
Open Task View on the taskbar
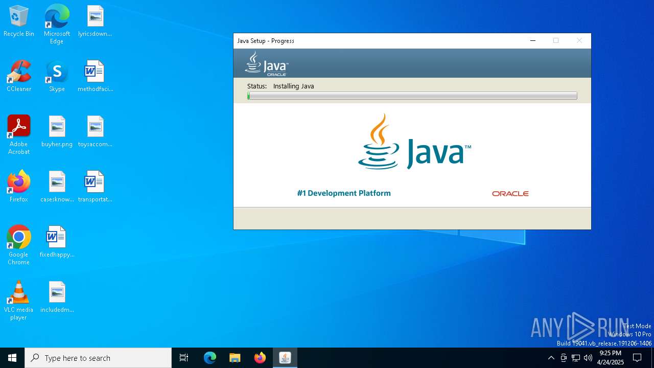tap(184, 358)
